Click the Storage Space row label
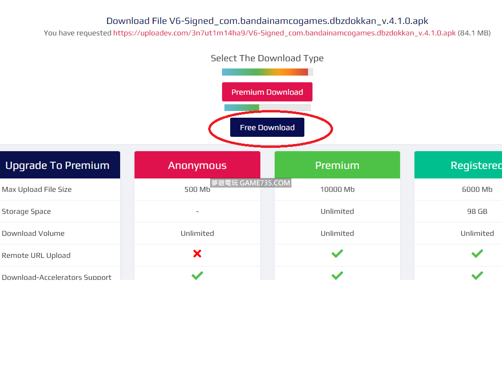The image size is (502, 366). coord(26,211)
